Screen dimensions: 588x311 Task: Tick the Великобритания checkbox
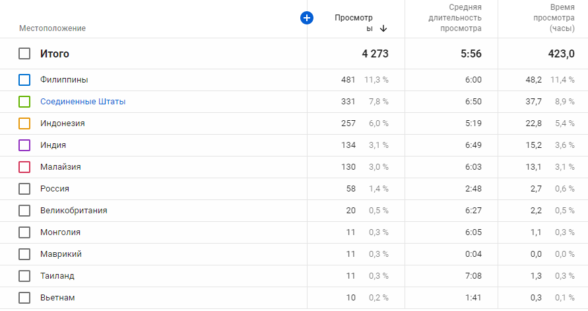(24, 211)
